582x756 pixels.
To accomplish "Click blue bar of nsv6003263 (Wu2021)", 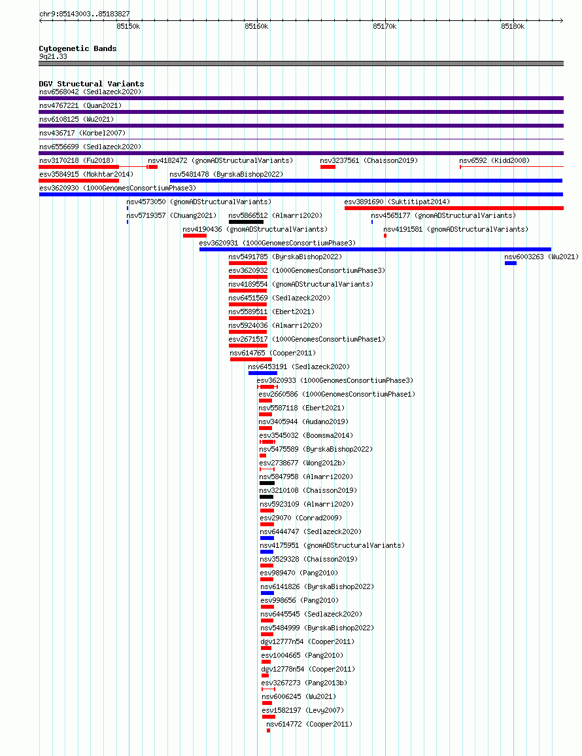I will pos(511,263).
